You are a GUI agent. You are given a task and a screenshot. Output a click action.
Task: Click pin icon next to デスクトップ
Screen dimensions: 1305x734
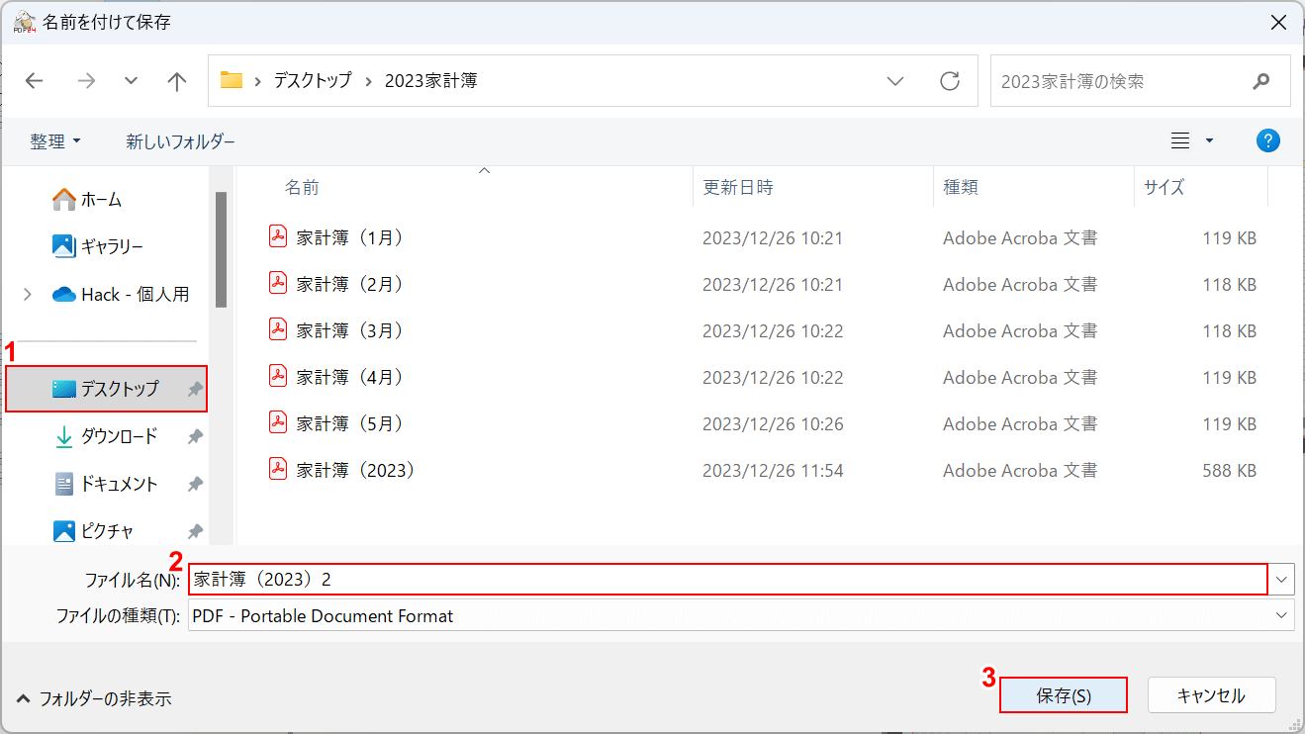pos(195,390)
